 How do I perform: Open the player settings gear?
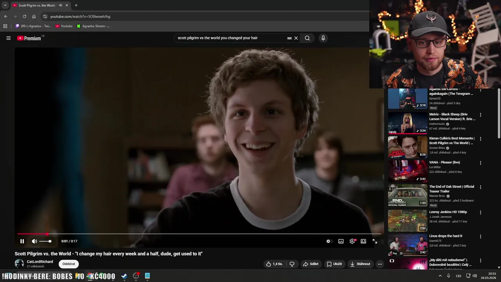tap(352, 241)
